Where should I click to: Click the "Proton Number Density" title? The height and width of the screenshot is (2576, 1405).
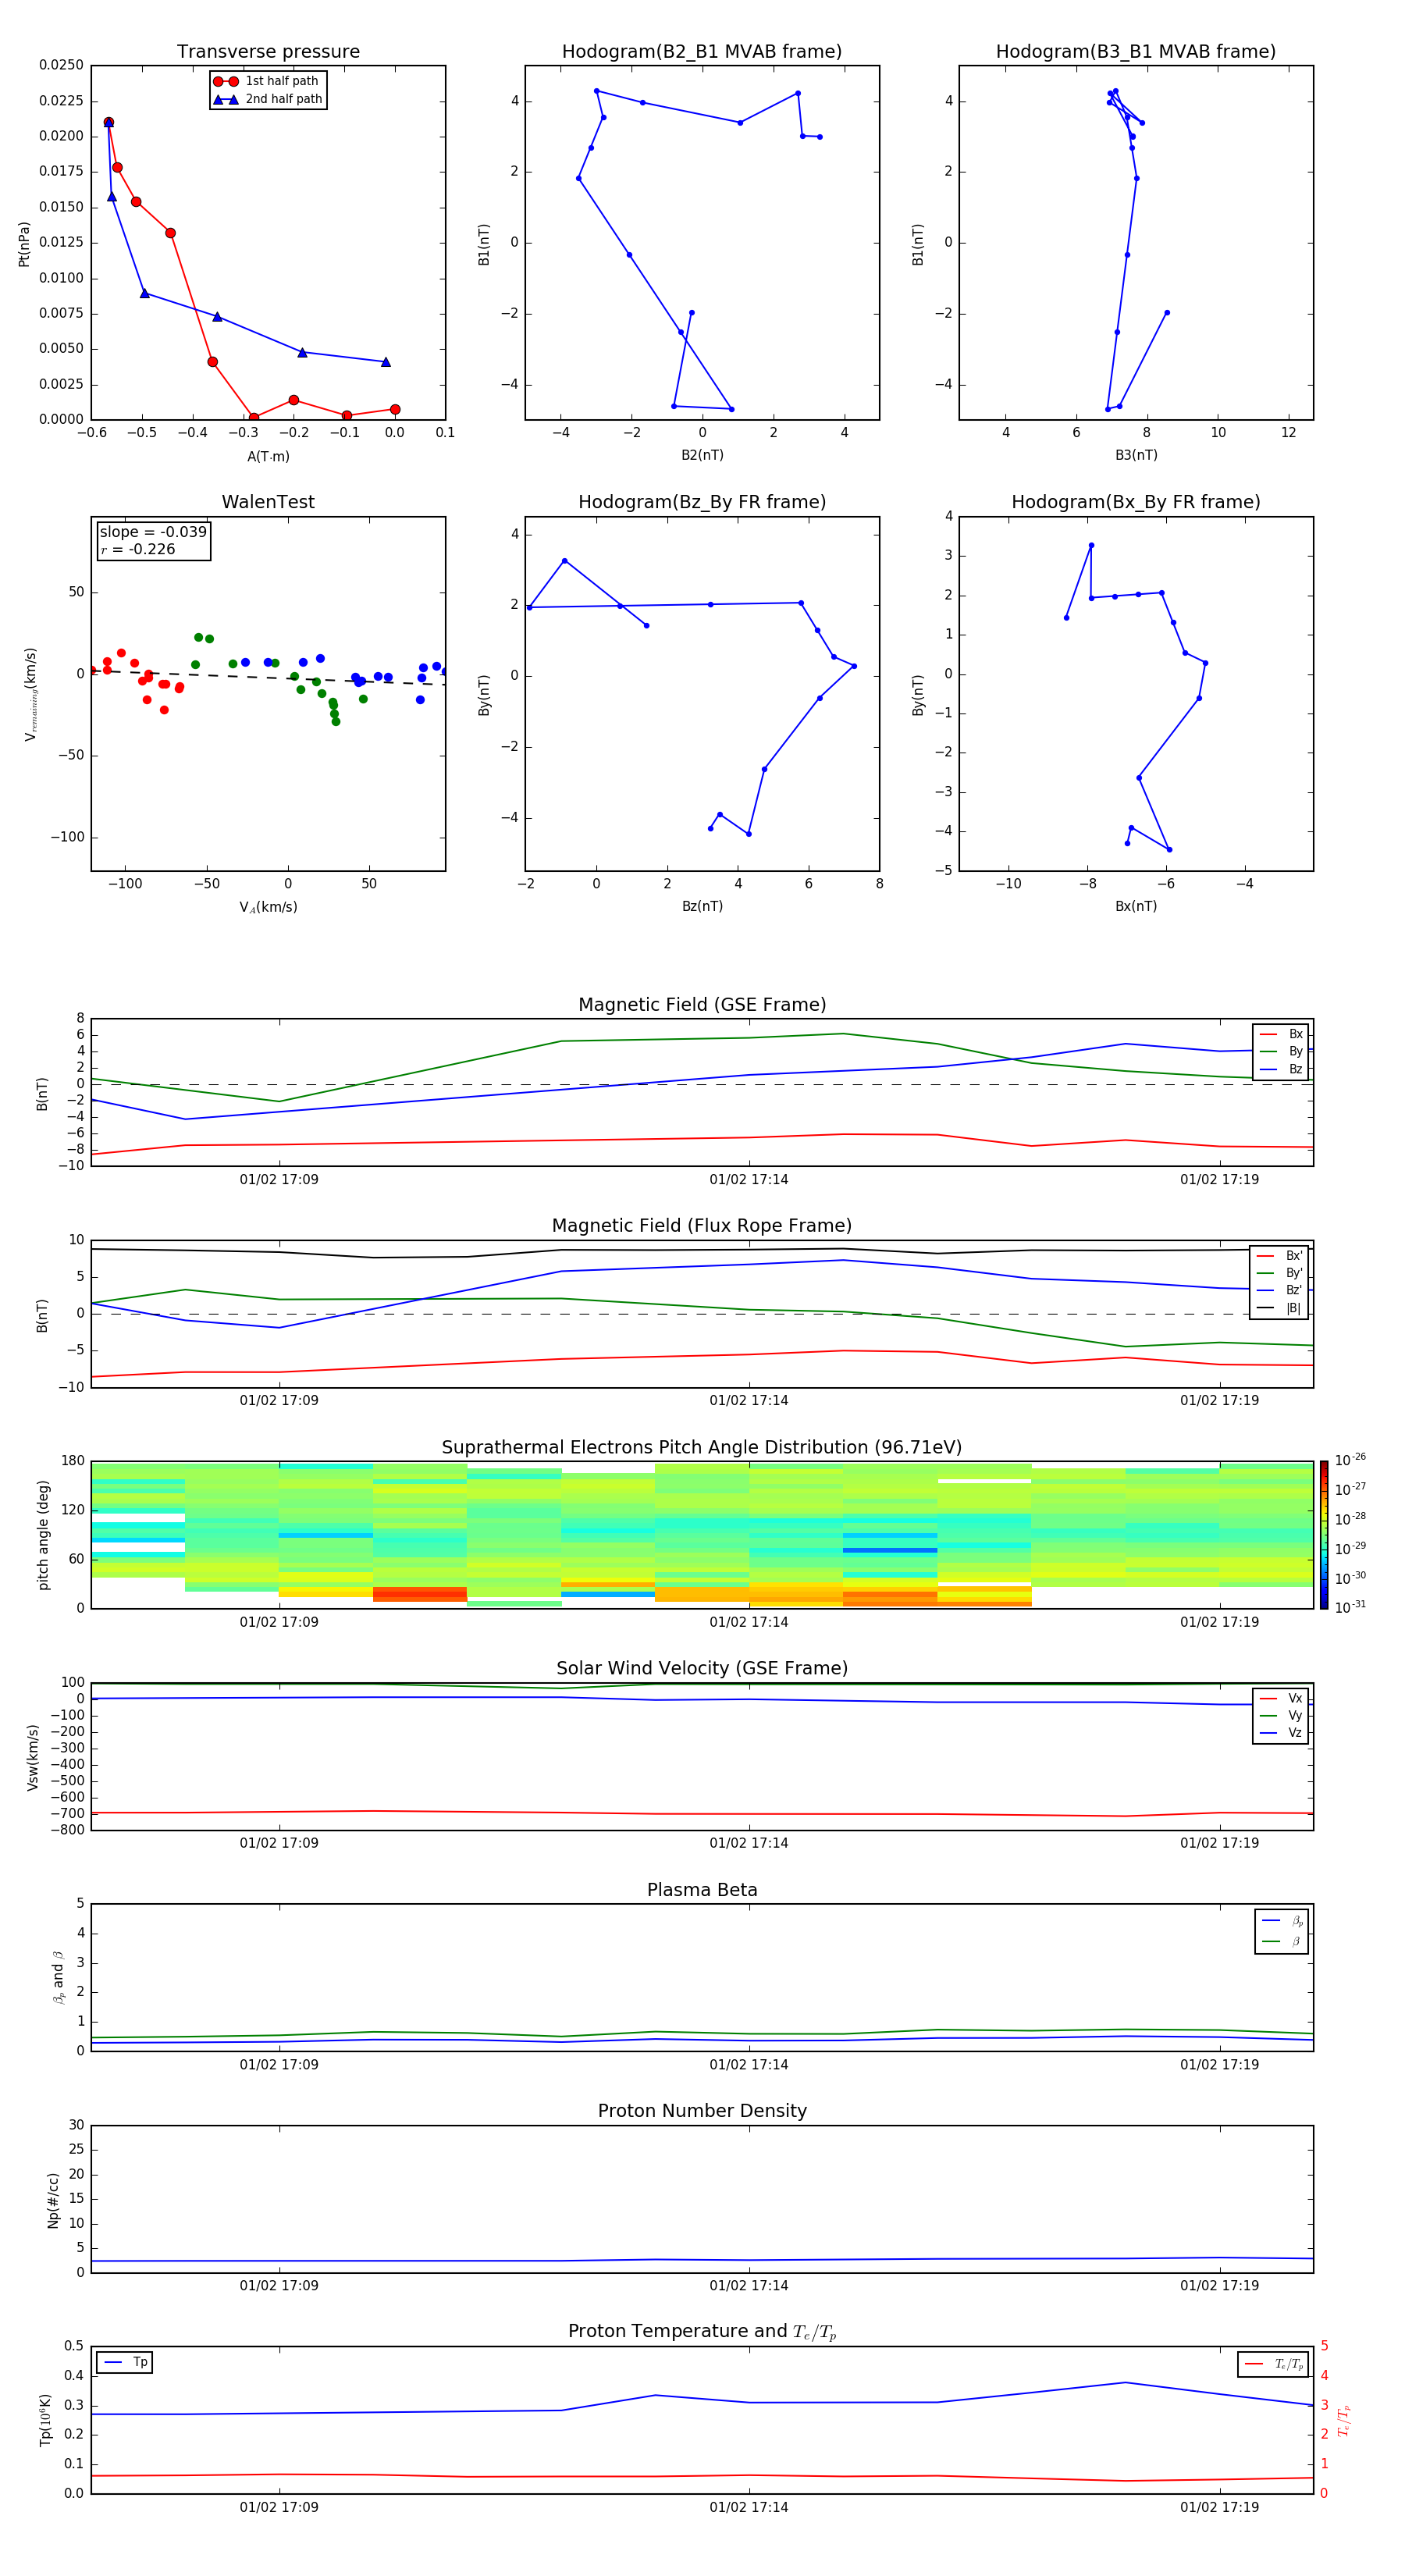702,2111
